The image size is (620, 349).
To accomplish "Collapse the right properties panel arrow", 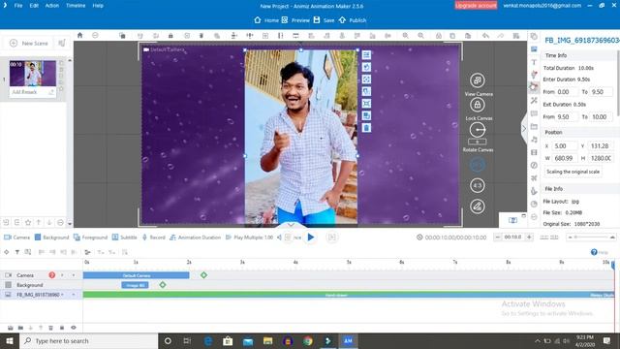I will click(524, 129).
